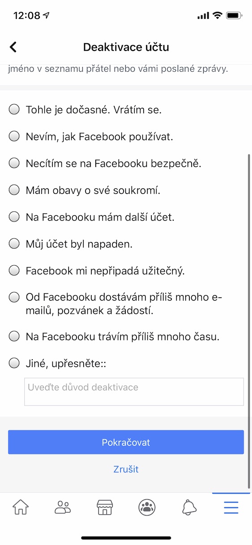Viewport: 252px width, 545px height.
Task: Click the 'Uveďte důvod deaktivace' text field
Action: pos(134,392)
